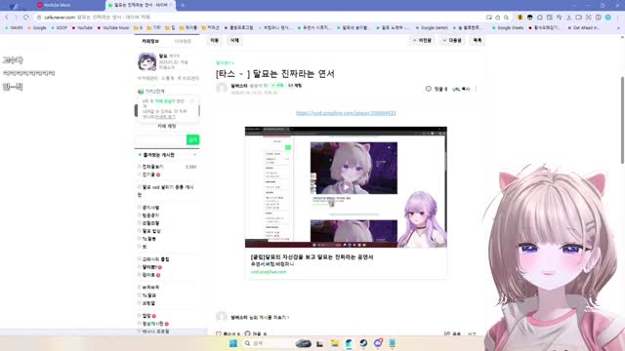
Task: Click the 삭제 button above the post
Action: point(234,41)
